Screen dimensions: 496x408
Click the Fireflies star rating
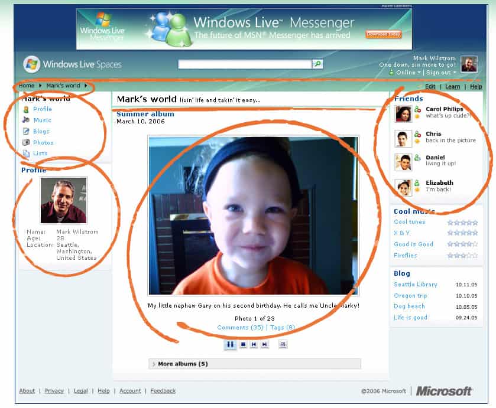462,255
